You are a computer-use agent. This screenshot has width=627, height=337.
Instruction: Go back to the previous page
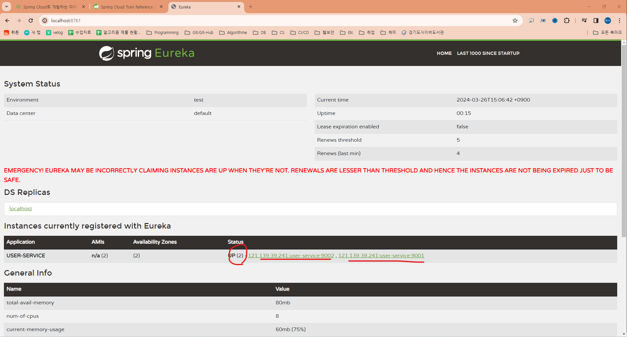(7, 21)
